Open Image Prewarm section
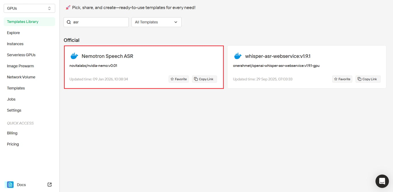This screenshot has height=192, width=393. click(20, 66)
